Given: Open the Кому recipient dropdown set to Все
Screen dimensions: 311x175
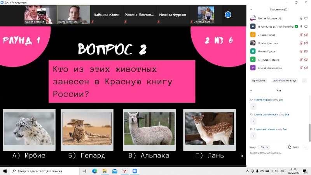Looking at the screenshot, I should pyautogui.click(x=264, y=147).
